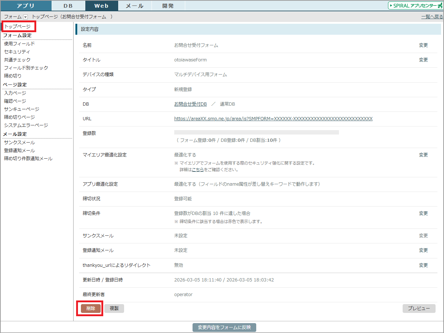444x333 pixels.
Task: Open the お問合せ受付DB link
Action: click(x=190, y=104)
